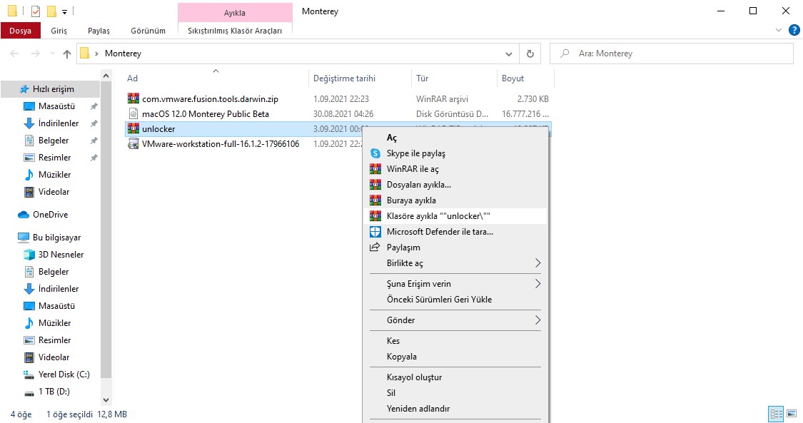Click the VMware-workstation installer icon
Viewport: 803px width, 423px height.
click(x=133, y=143)
